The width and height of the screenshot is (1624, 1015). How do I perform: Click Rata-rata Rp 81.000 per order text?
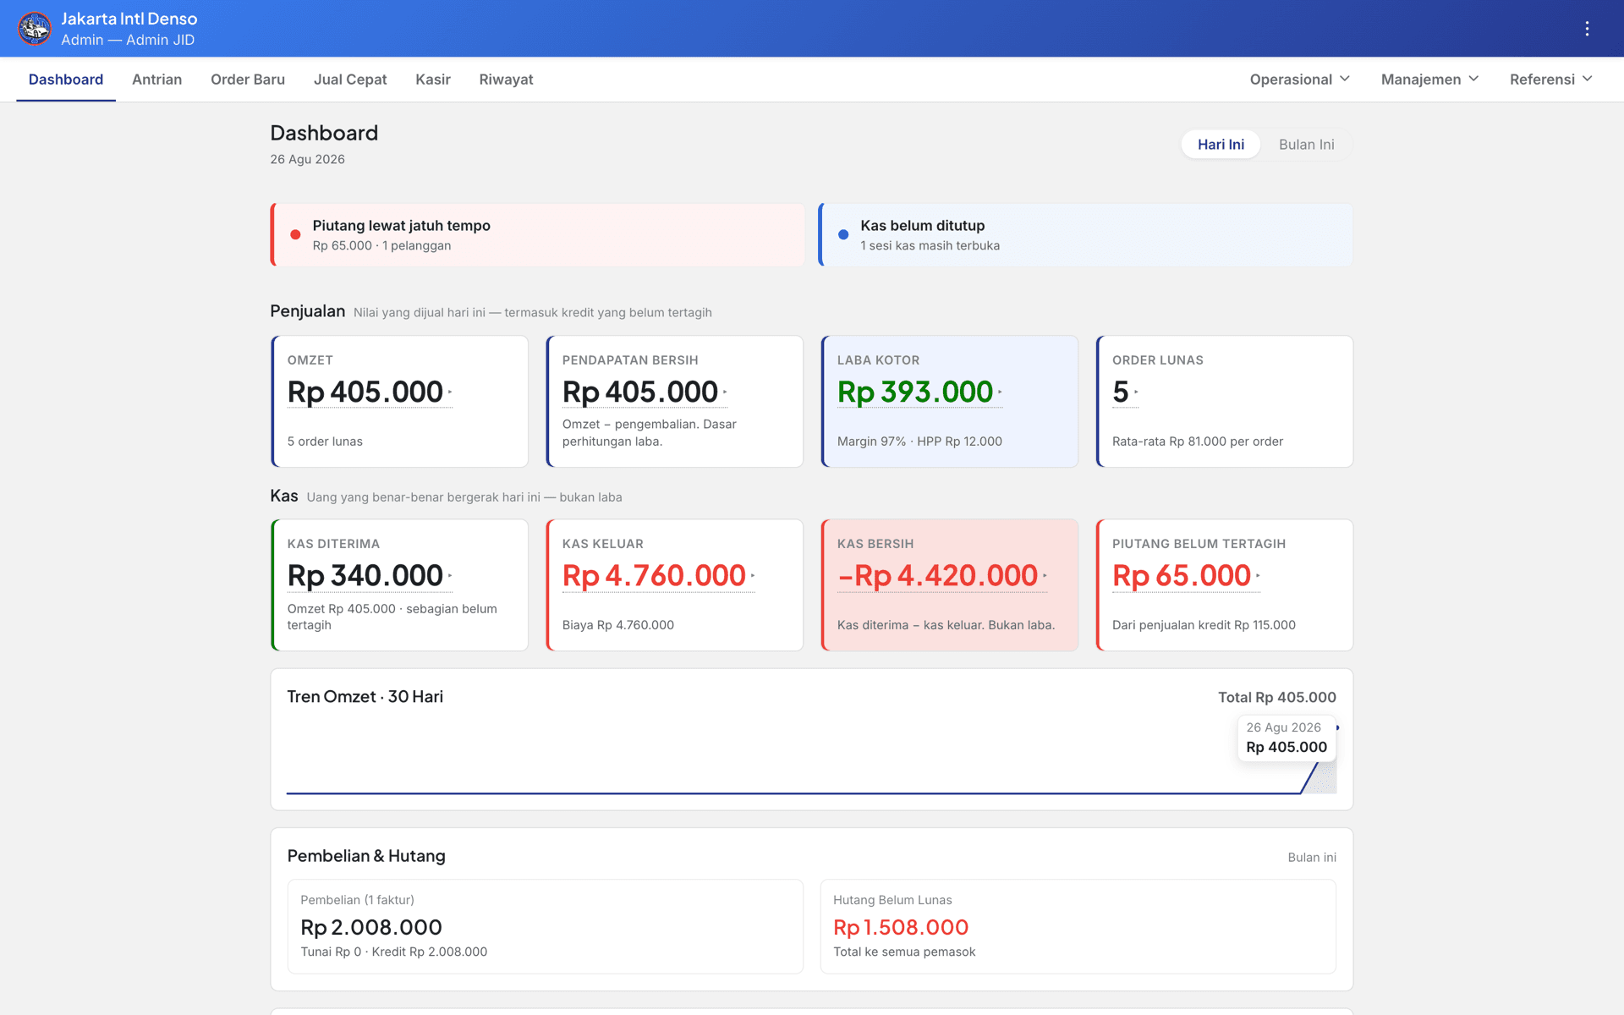click(x=1198, y=442)
